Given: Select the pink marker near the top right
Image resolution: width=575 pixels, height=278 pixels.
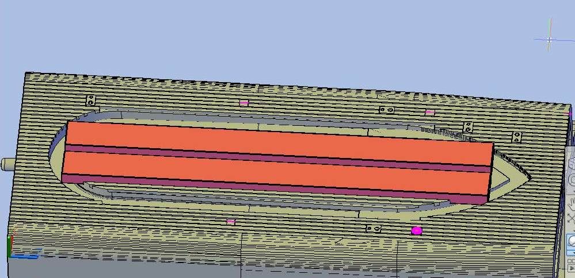Looking at the screenshot, I should (x=429, y=113).
